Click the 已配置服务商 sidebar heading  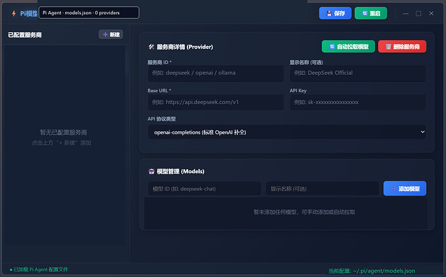(25, 35)
